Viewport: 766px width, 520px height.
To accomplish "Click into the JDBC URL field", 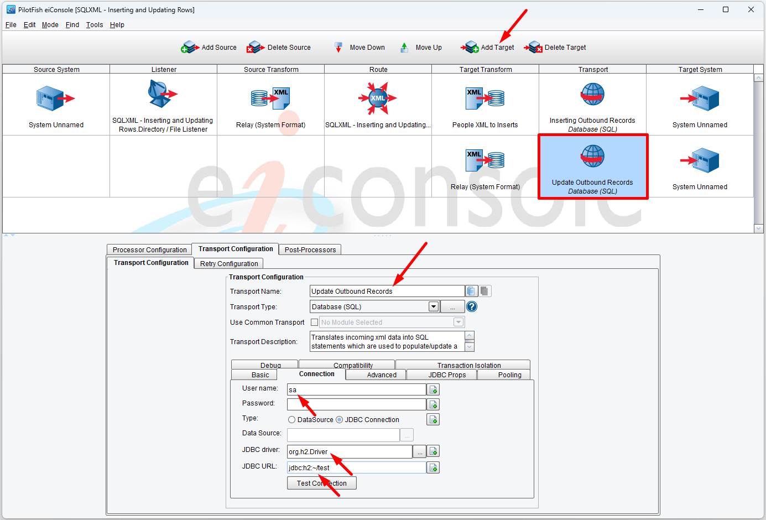I will pos(357,467).
